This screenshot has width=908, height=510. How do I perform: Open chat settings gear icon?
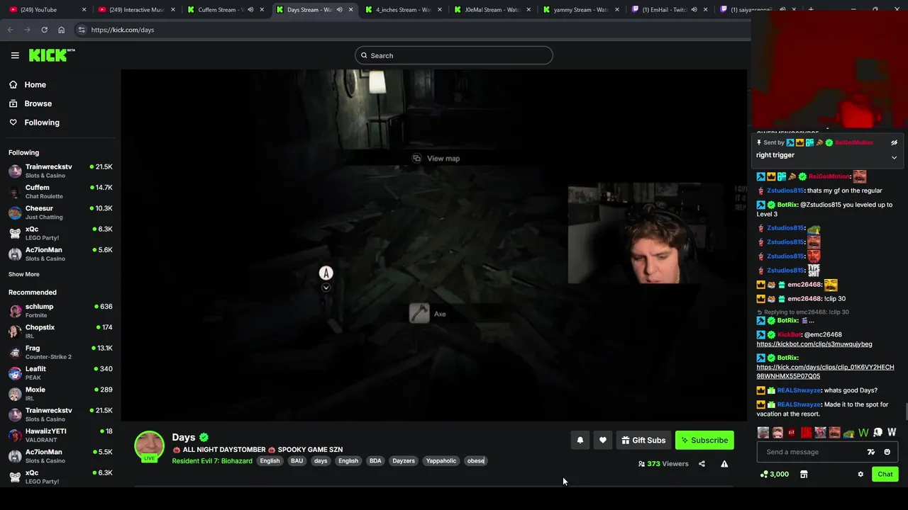860,475
